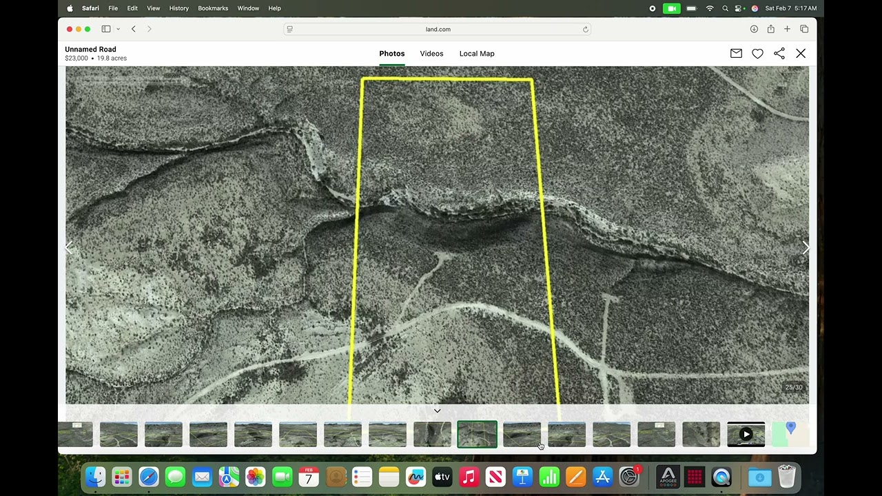The width and height of the screenshot is (882, 496).
Task: Open Music from the Dock
Action: 469,477
